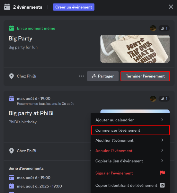Click the red flag icon for Signaler l'événement
177x193 pixels.
[x=162, y=173]
